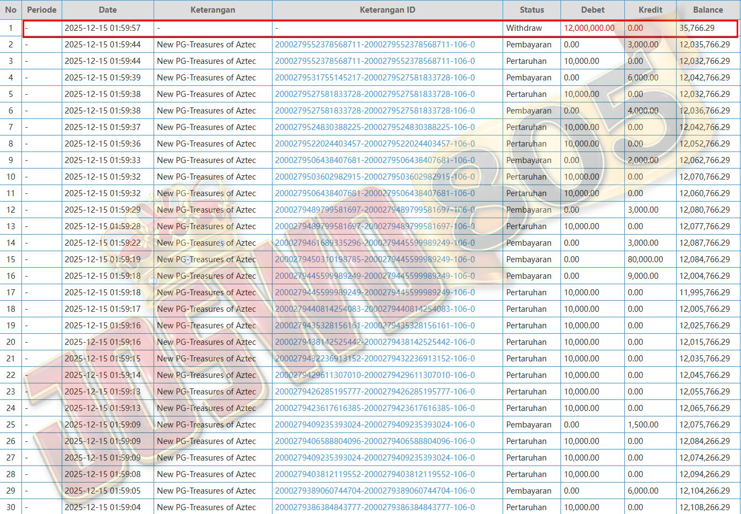
Task: Click the Date column header
Action: coord(107,10)
